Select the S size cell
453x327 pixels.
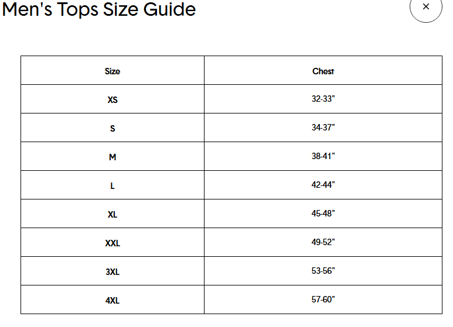click(x=113, y=128)
